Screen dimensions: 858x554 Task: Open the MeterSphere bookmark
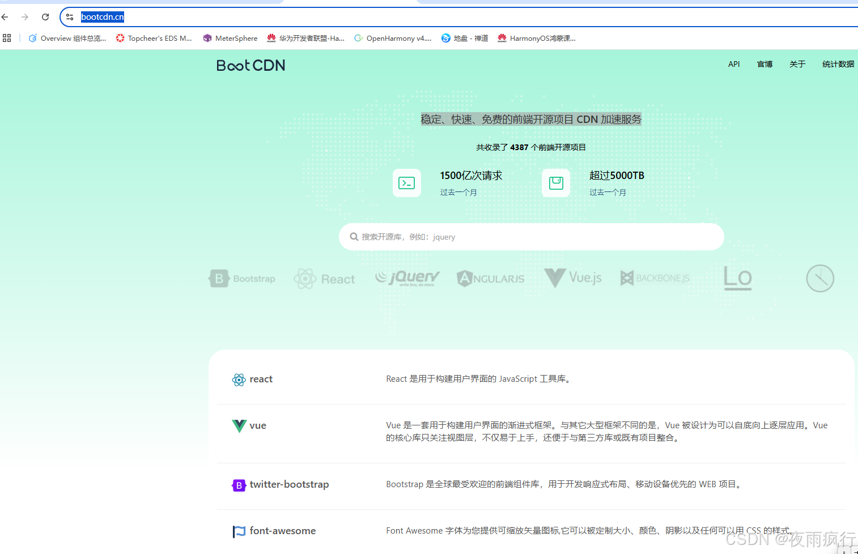pyautogui.click(x=230, y=38)
